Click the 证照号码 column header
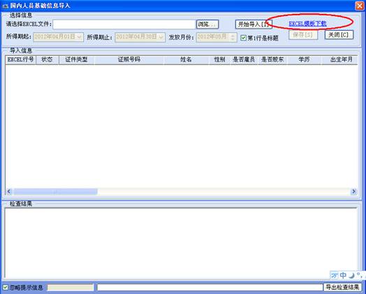 [x=129, y=60]
